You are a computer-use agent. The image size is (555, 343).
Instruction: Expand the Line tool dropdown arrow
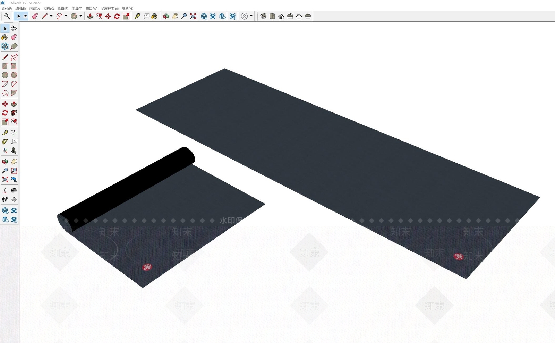coord(51,16)
